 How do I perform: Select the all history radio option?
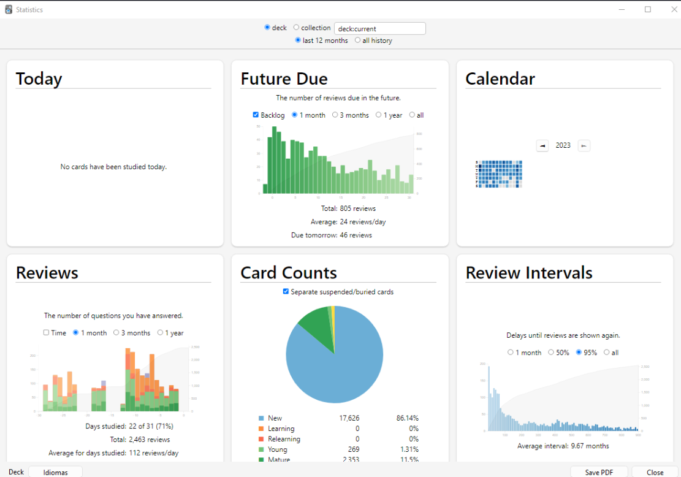(358, 40)
